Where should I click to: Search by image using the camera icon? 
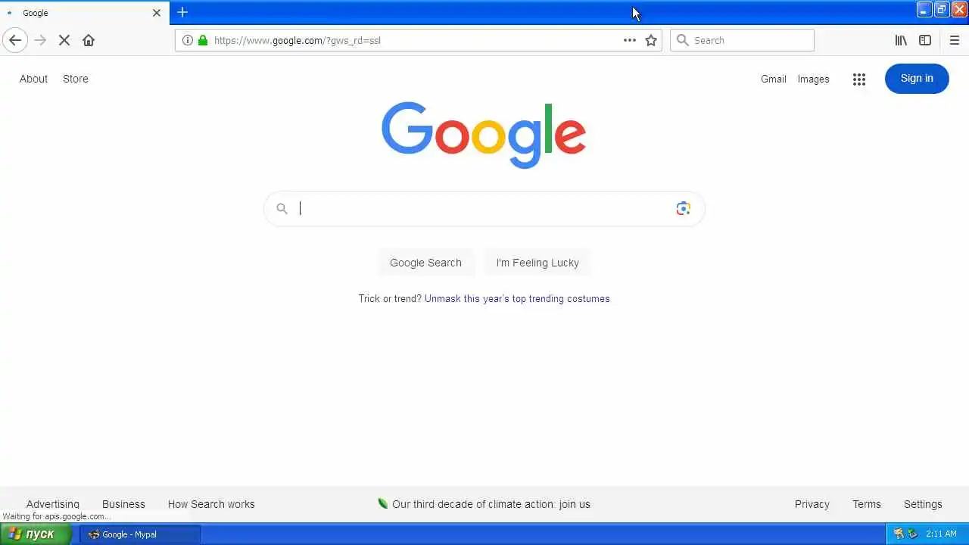[684, 208]
